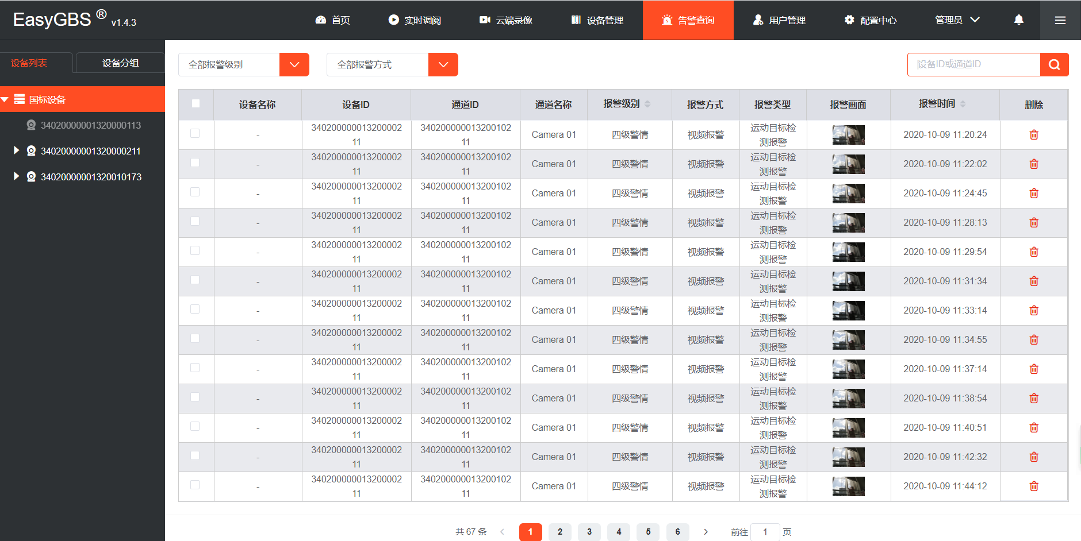Delete the alarm at 11:42:32
The width and height of the screenshot is (1081, 541).
[1034, 457]
